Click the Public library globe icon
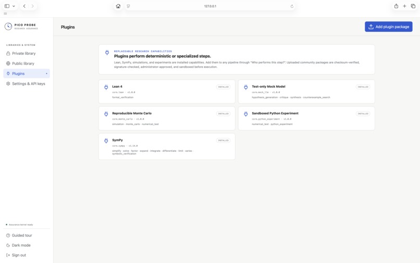The height and width of the screenshot is (263, 420). click(x=8, y=64)
